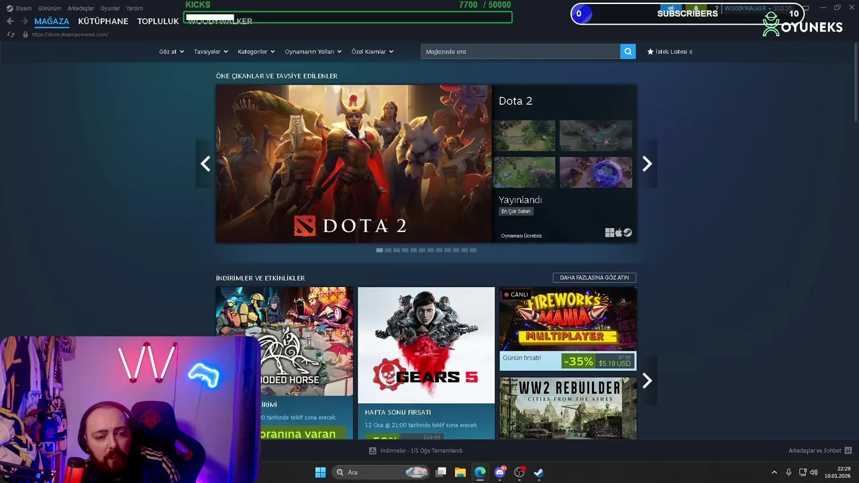The height and width of the screenshot is (483, 859).
Task: Go back with the Steam back arrow
Action: [x=10, y=21]
